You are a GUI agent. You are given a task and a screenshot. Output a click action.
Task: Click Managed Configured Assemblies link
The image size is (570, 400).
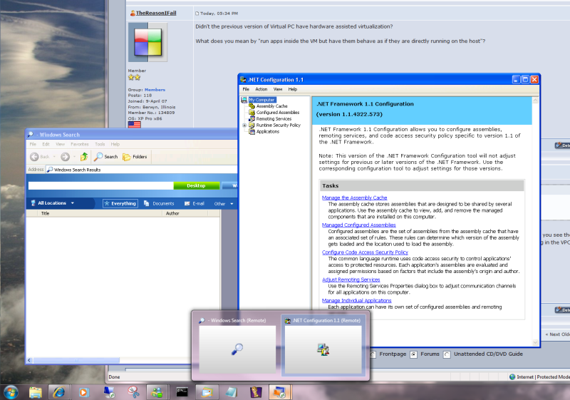[359, 225]
